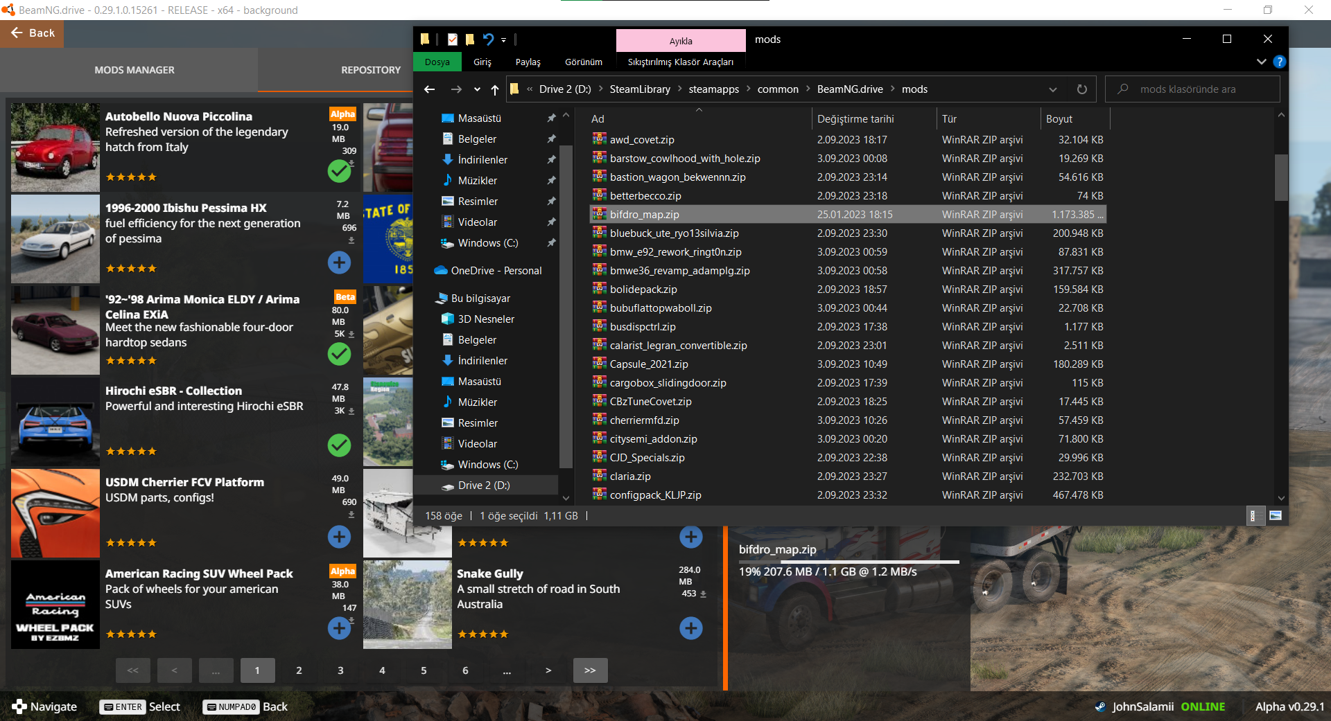Select Bu bilgisayar in sidebar
This screenshot has height=721, width=1331.
point(480,299)
